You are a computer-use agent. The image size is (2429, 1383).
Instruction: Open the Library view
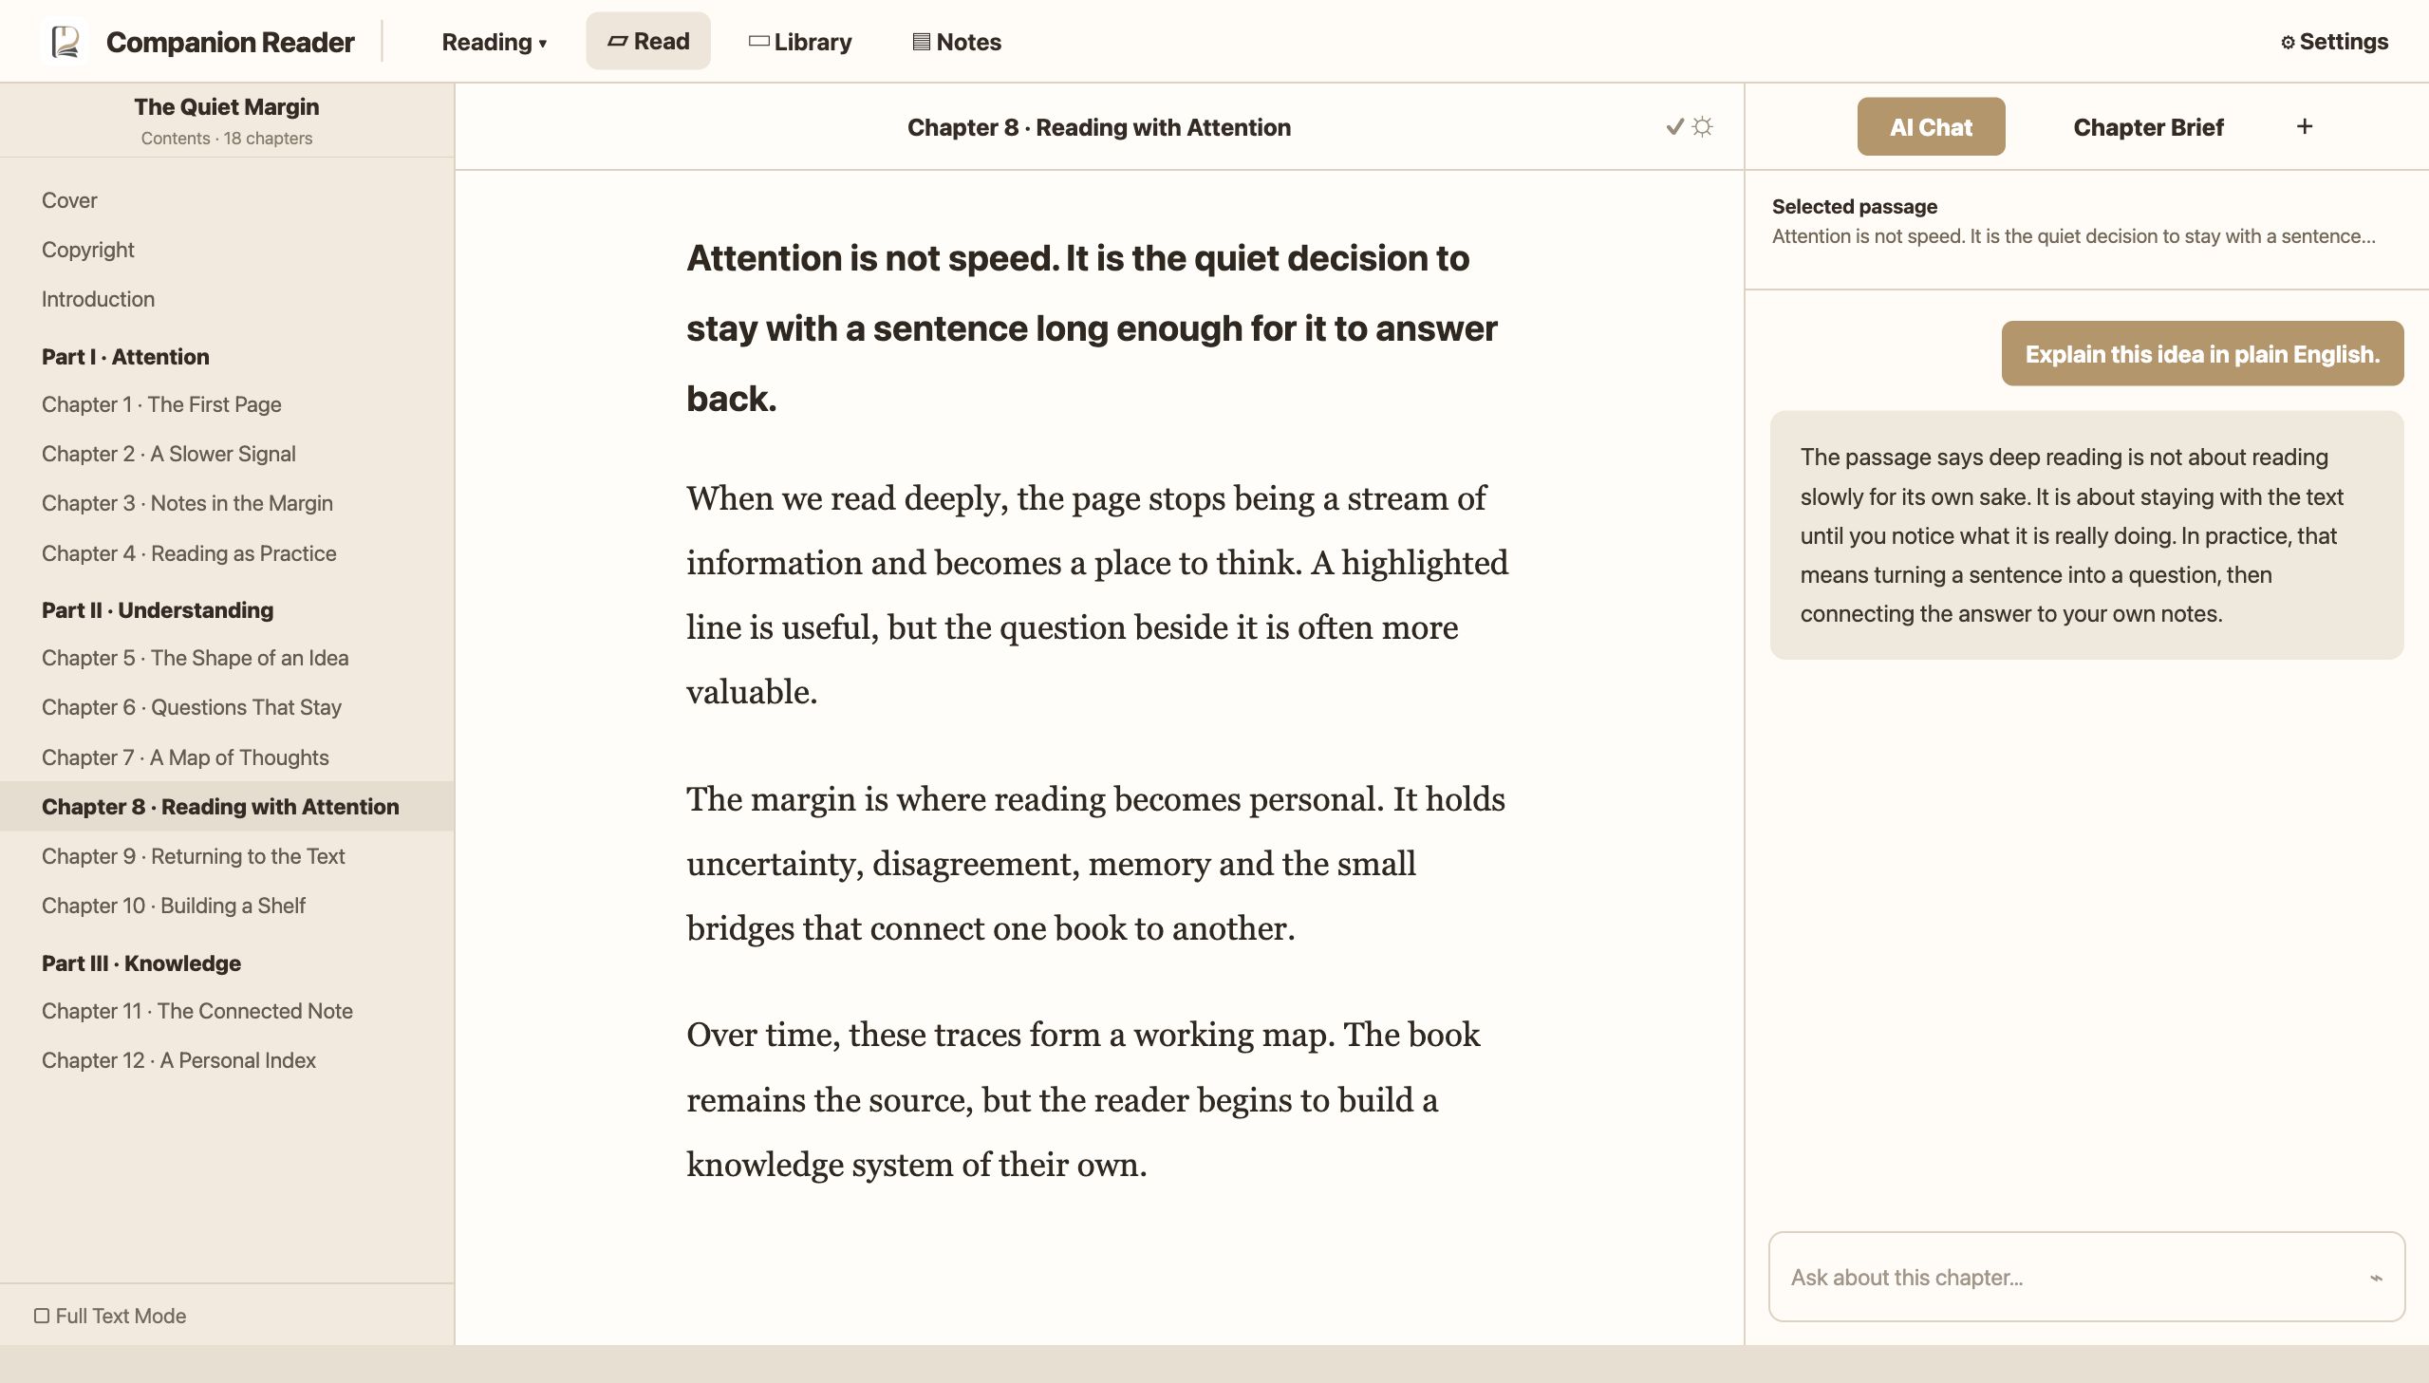point(800,42)
